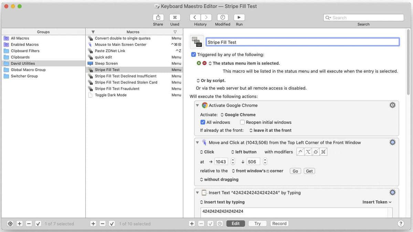413x232 pixels.
Task: Click the Record button
Action: 279,223
